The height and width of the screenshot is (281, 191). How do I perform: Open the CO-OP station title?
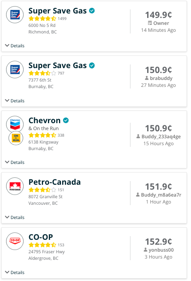(41, 237)
